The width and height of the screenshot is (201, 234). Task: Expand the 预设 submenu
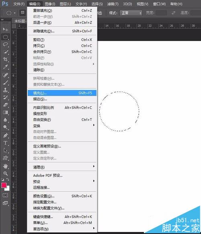[x=62, y=182]
